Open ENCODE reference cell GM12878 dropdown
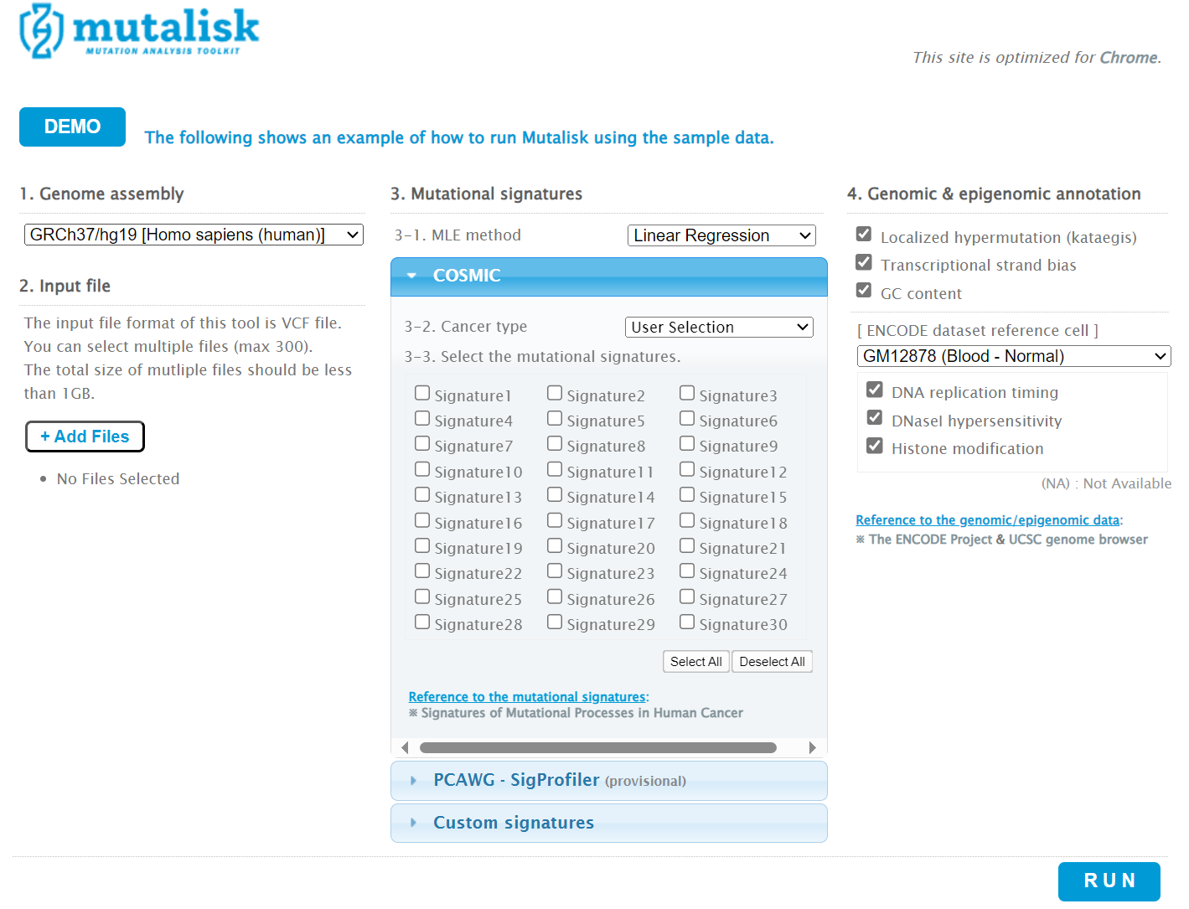Screen dimensions: 1189x909 pyautogui.click(x=1014, y=356)
